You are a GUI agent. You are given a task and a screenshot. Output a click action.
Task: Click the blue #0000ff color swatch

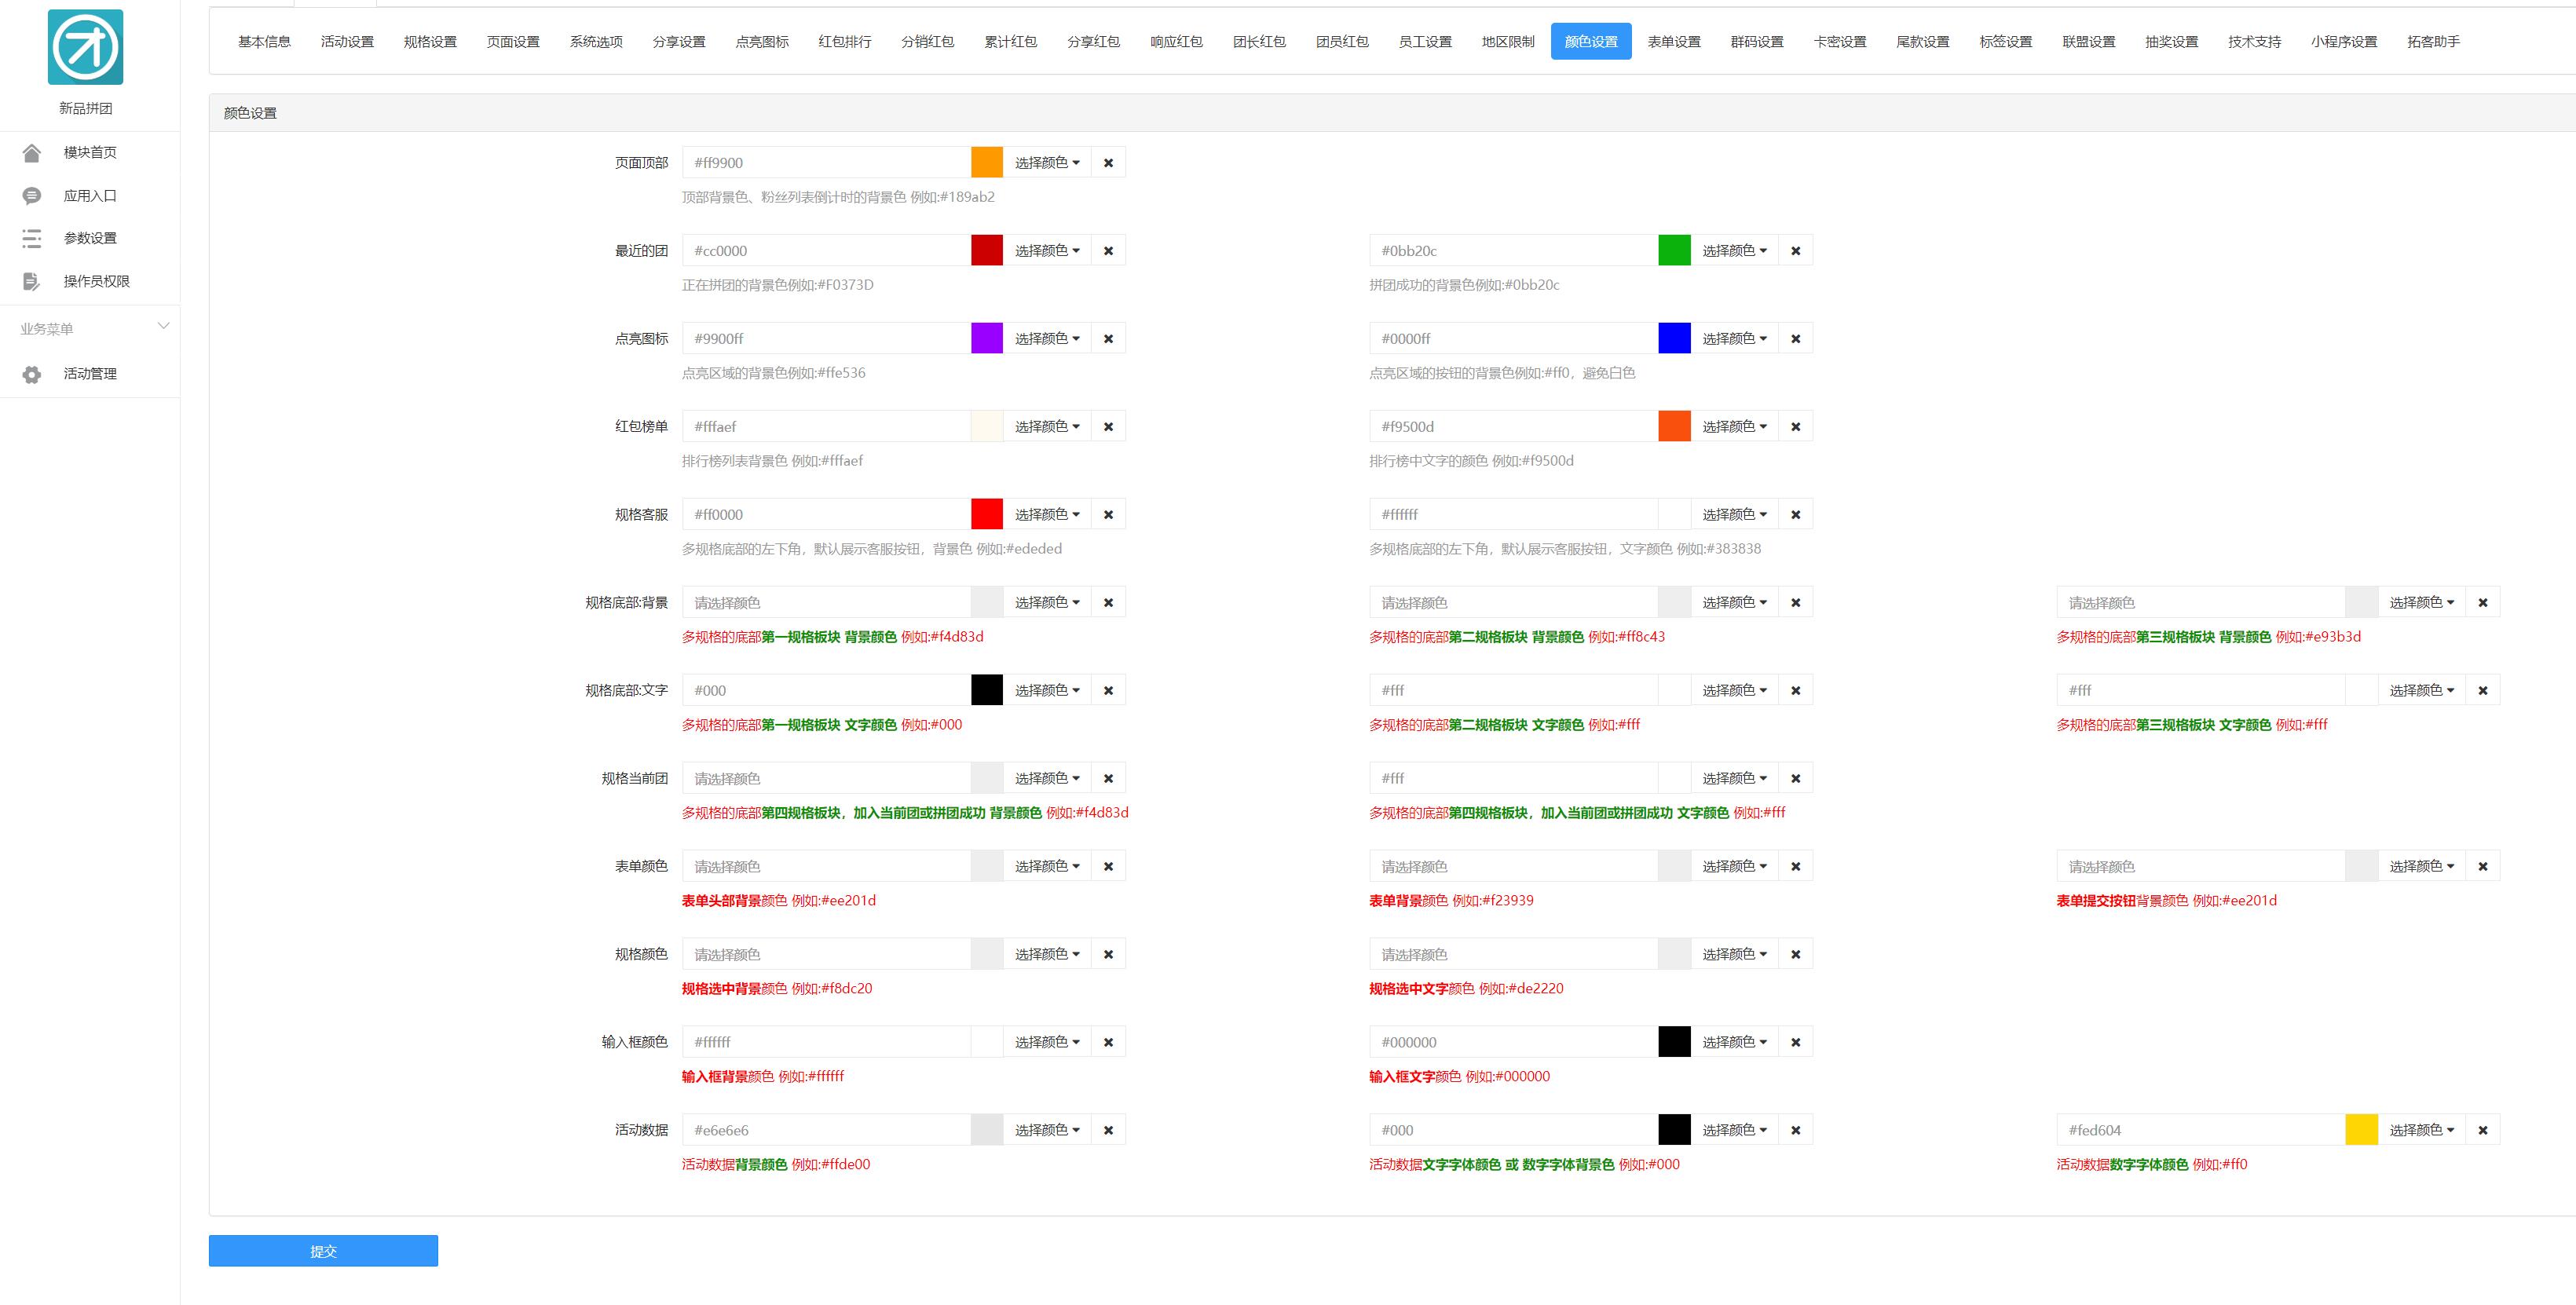click(x=1674, y=339)
